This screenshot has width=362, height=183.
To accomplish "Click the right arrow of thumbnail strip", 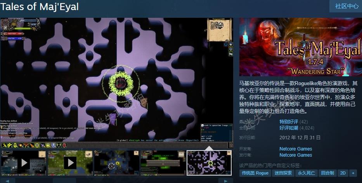I will pos(225,181).
